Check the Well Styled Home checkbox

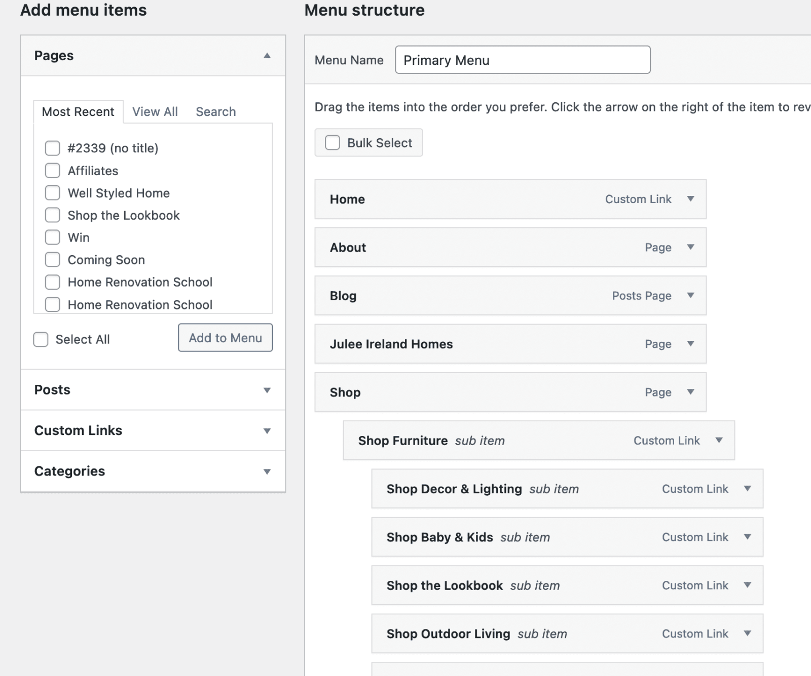pos(53,192)
